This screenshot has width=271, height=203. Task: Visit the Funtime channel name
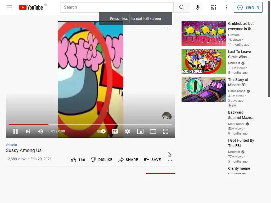coord(234,35)
